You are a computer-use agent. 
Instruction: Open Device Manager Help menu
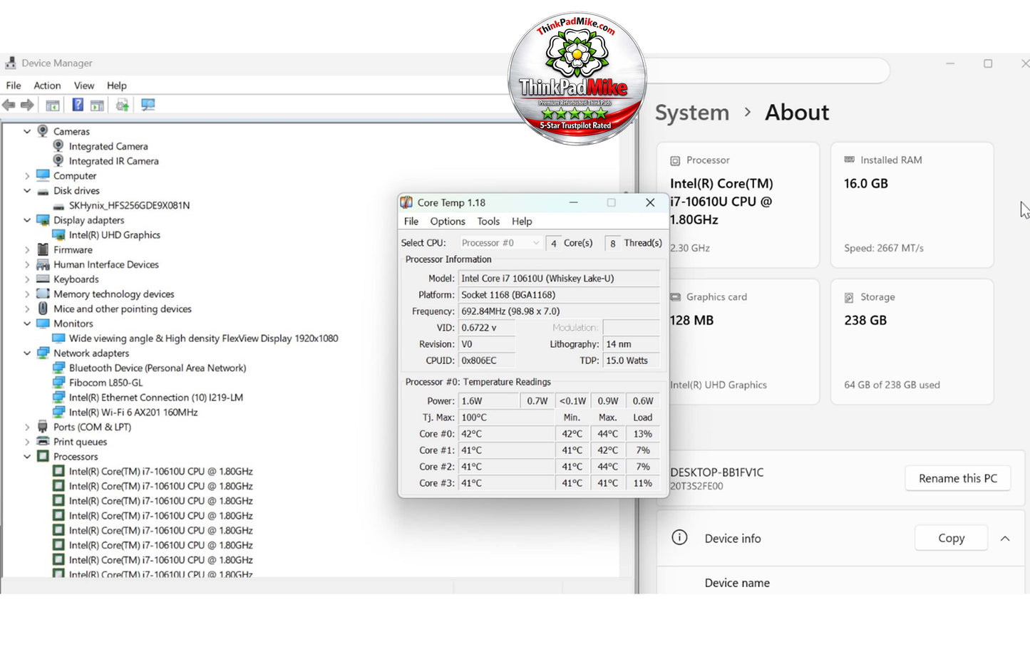[117, 86]
